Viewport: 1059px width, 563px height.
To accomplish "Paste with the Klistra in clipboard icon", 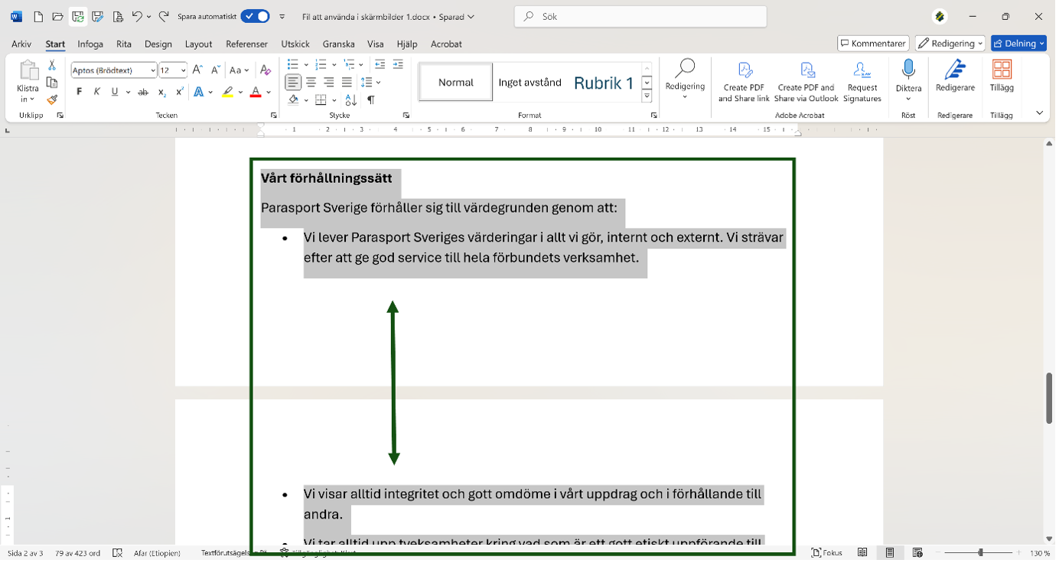I will 28,71.
